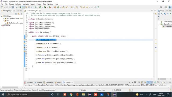Switch to the Declaration tab

pyautogui.click(x=48, y=82)
